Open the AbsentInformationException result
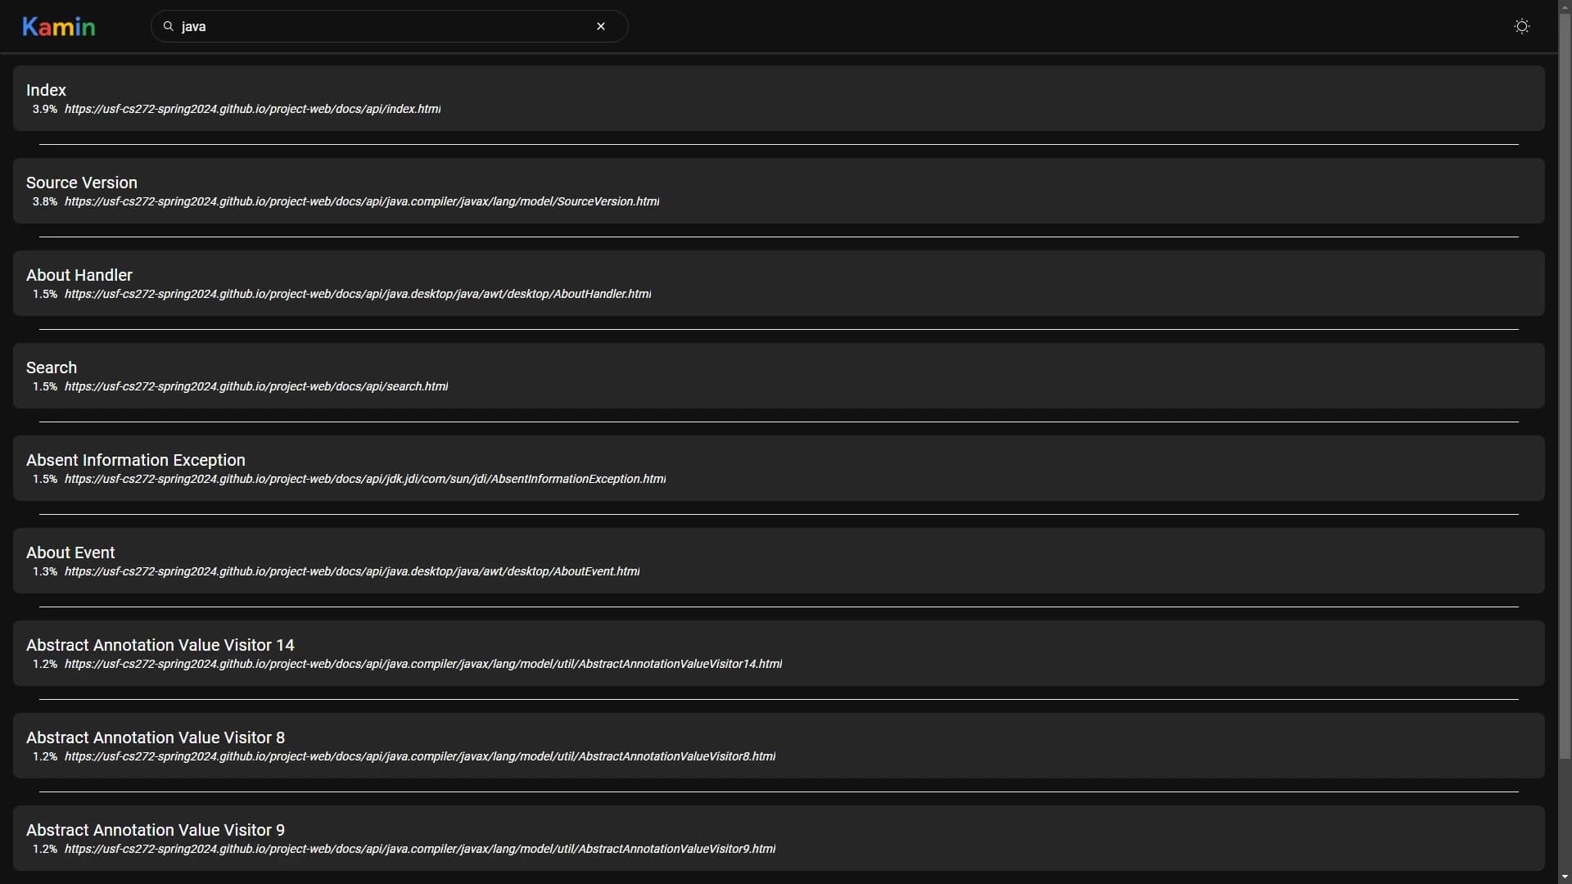1572x884 pixels. (364, 479)
